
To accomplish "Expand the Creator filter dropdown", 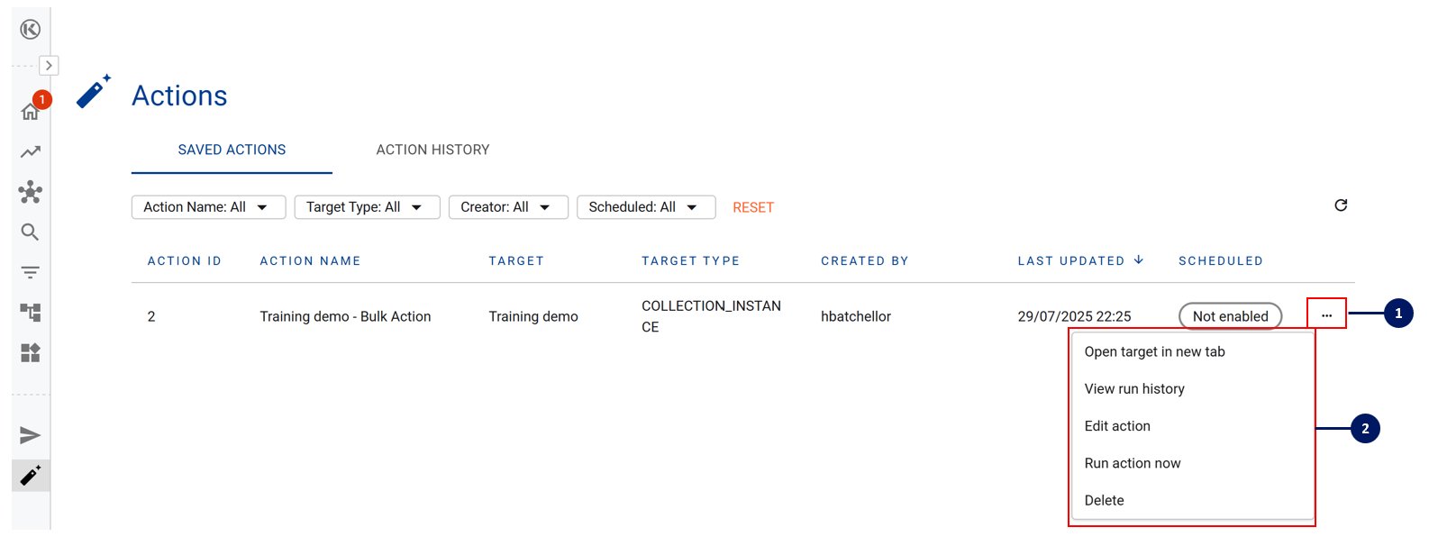I will coord(508,207).
